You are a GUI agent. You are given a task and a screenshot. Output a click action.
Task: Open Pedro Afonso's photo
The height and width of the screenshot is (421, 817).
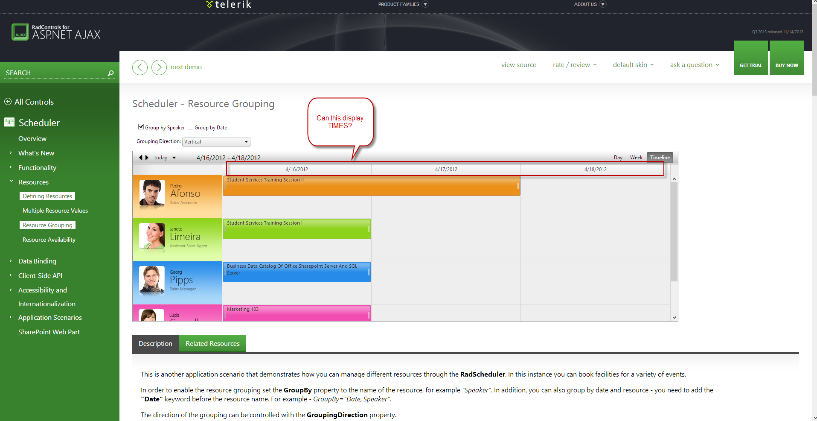pyautogui.click(x=152, y=193)
